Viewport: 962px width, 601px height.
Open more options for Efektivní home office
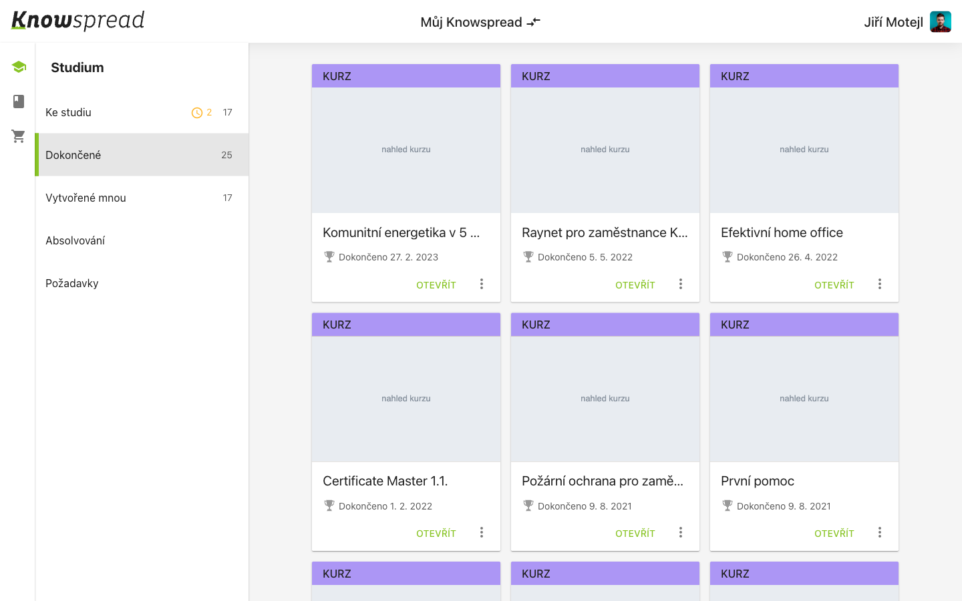pos(880,284)
